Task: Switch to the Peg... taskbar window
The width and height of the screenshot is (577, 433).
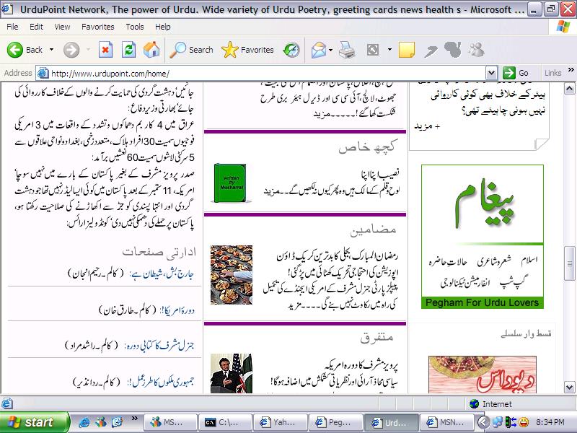Action: click(x=335, y=422)
